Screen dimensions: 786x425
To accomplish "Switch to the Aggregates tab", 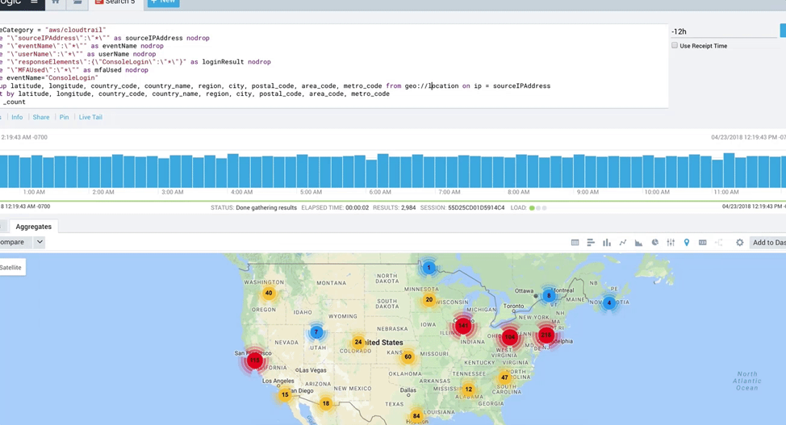I will tap(34, 227).
